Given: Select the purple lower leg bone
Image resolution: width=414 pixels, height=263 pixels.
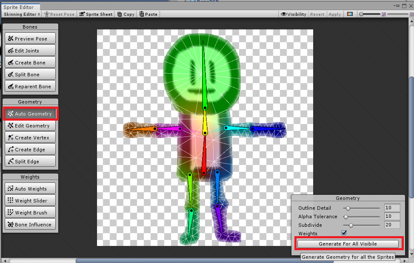Looking at the screenshot, I should (220, 221).
